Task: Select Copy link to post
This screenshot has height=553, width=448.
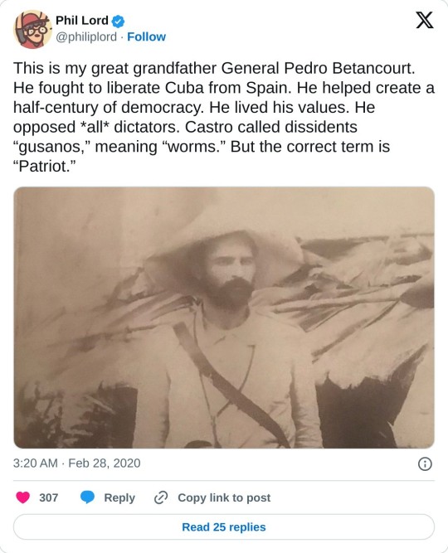Action: 224,497
